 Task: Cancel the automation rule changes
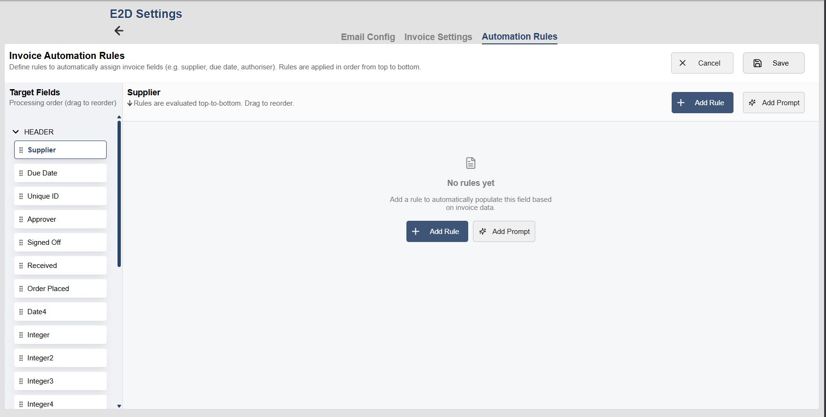point(702,63)
